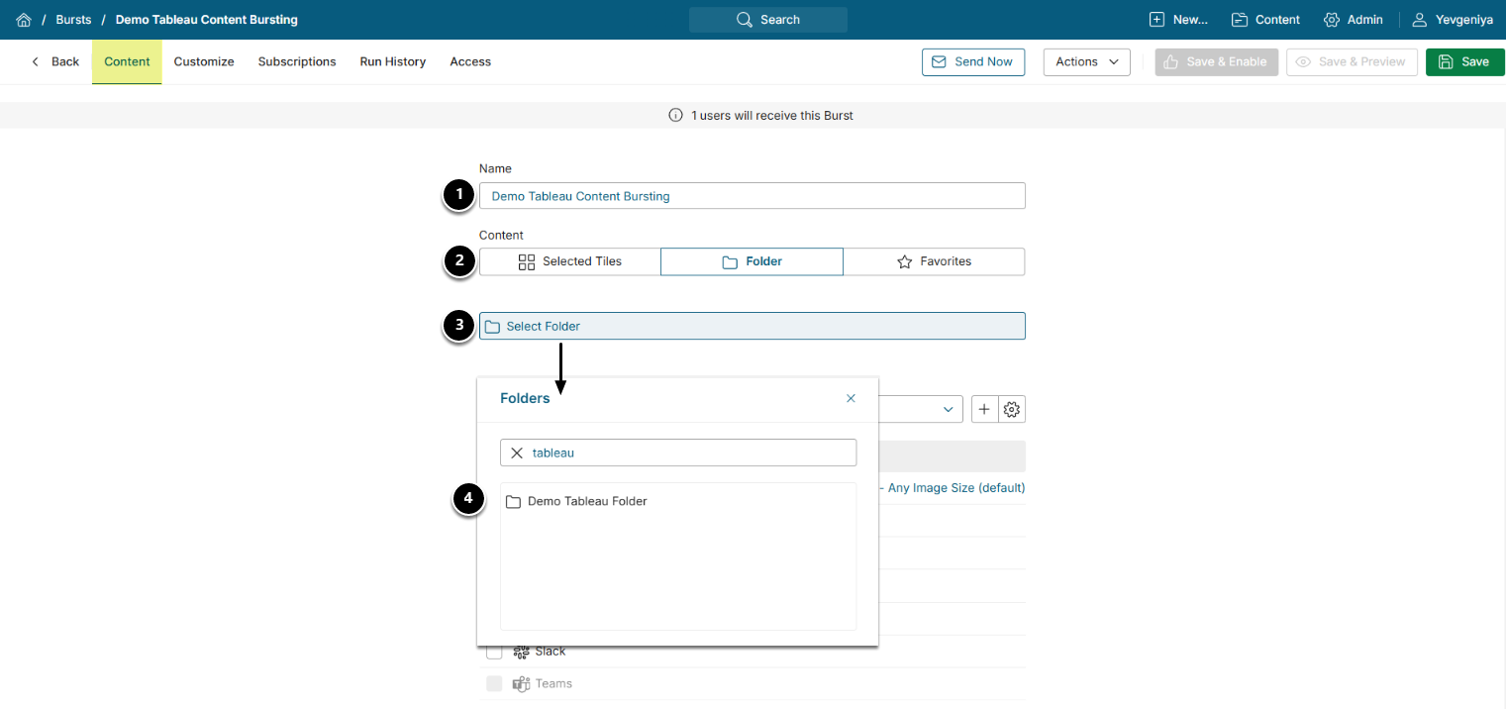
Task: Click the user avatar icon beside Yevgeniya
Action: [1420, 20]
